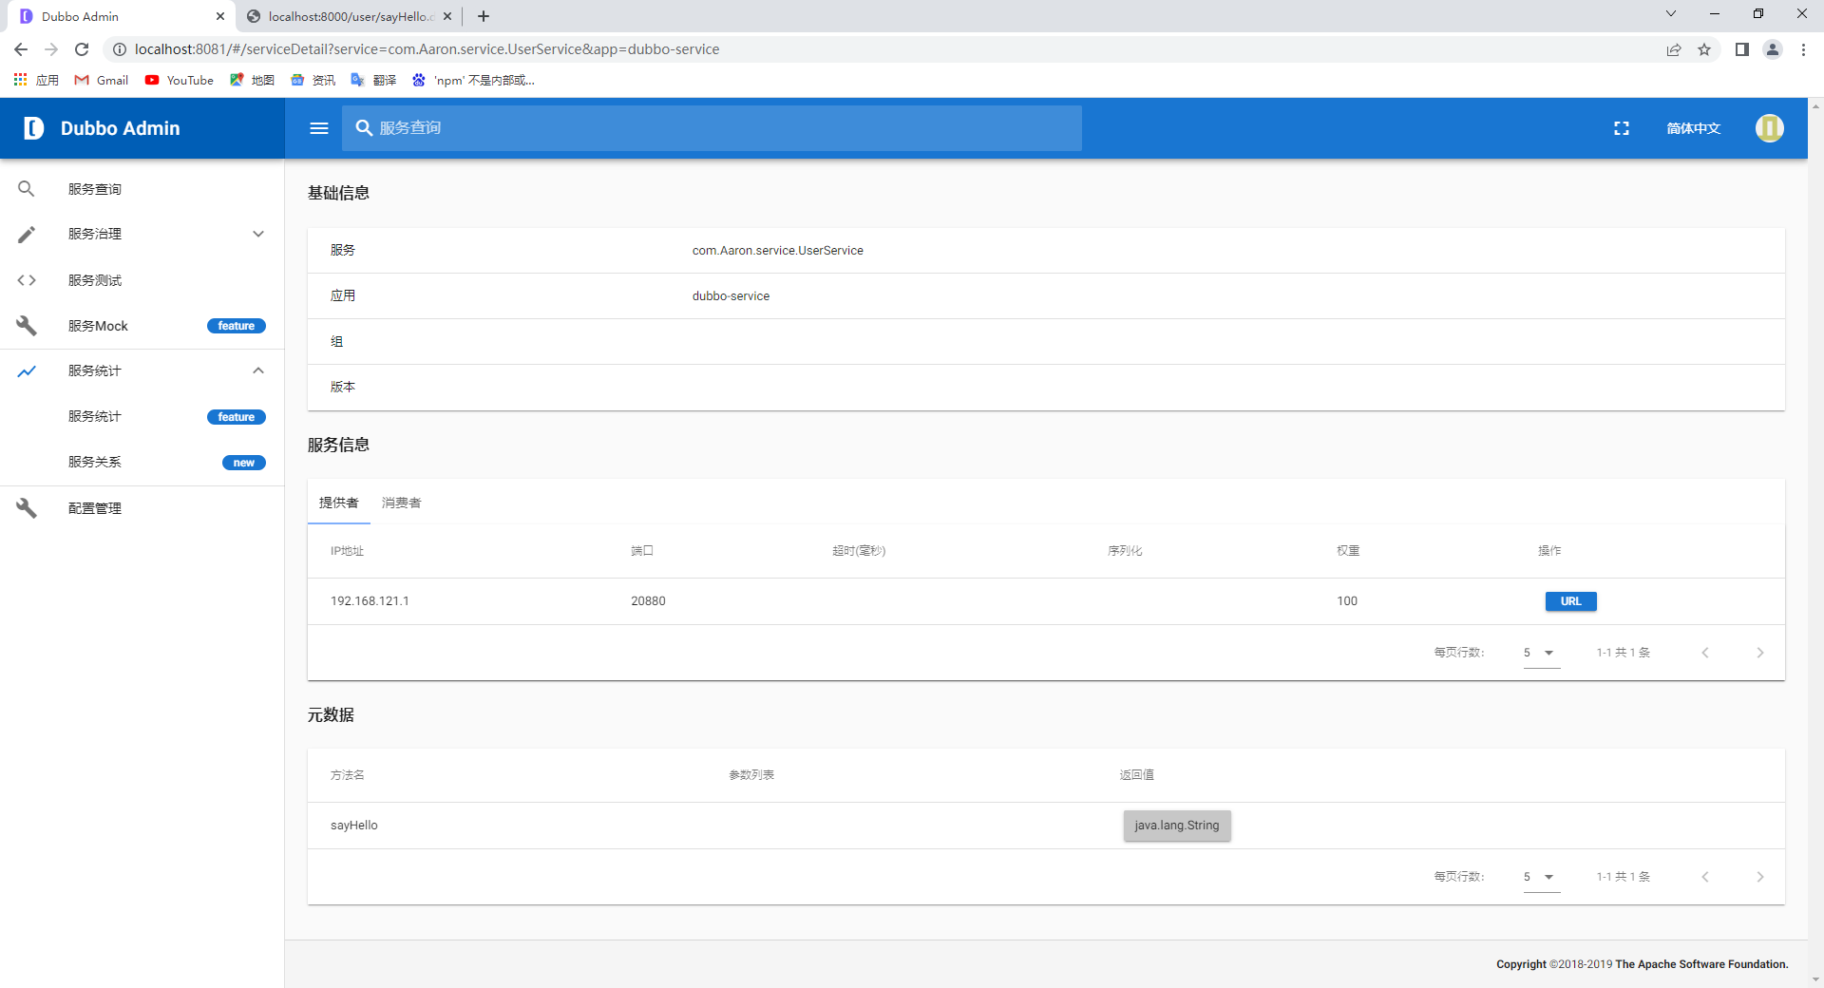Expand the 服务治理 submenu chevron
Screen dimensions: 1824x988
point(258,234)
